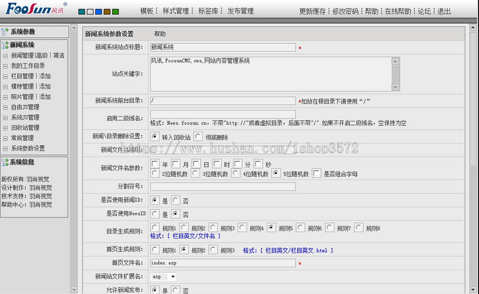Click the box icon beside 栏目管理

coord(5,77)
